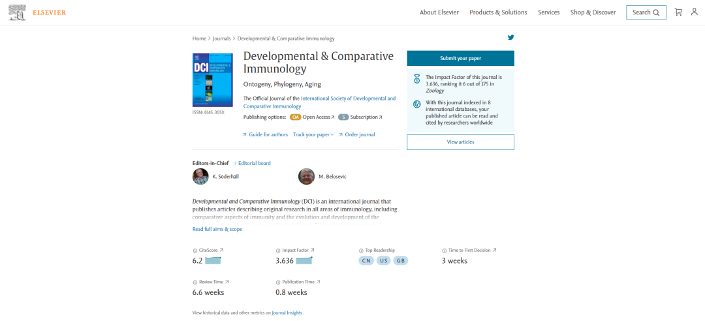Click the Impact Factor info icon

click(278, 251)
